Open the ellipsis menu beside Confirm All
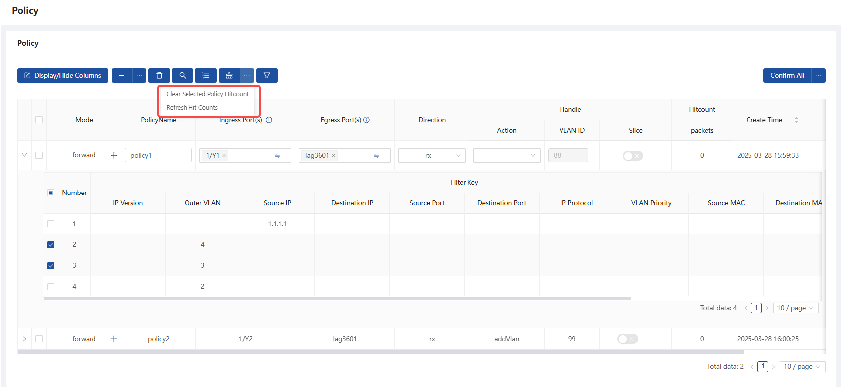This screenshot has width=841, height=387. pyautogui.click(x=819, y=75)
